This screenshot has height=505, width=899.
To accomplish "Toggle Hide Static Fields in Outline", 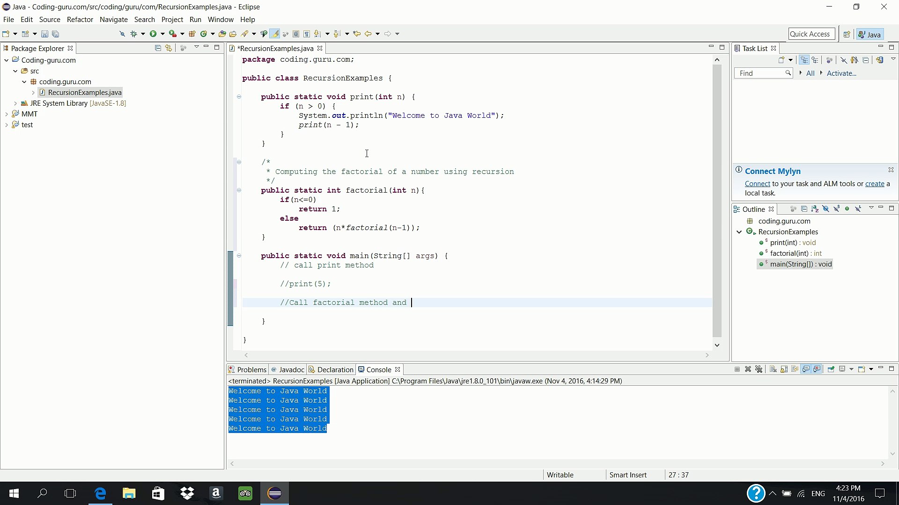I will click(836, 209).
